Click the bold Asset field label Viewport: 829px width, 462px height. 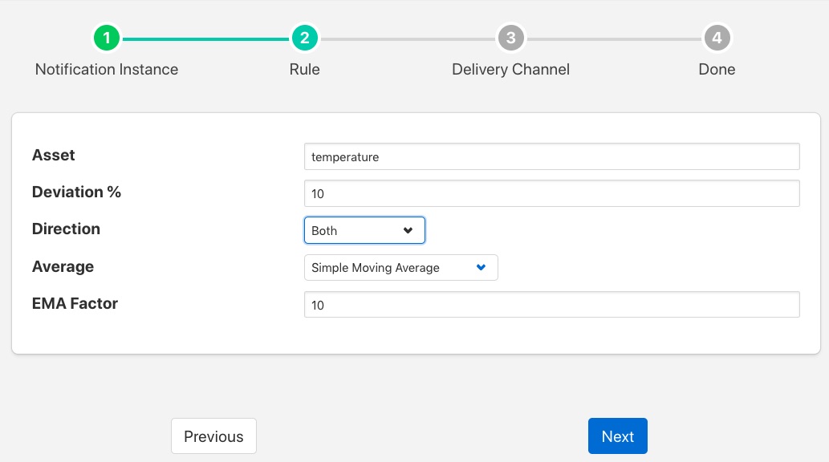[x=54, y=156]
